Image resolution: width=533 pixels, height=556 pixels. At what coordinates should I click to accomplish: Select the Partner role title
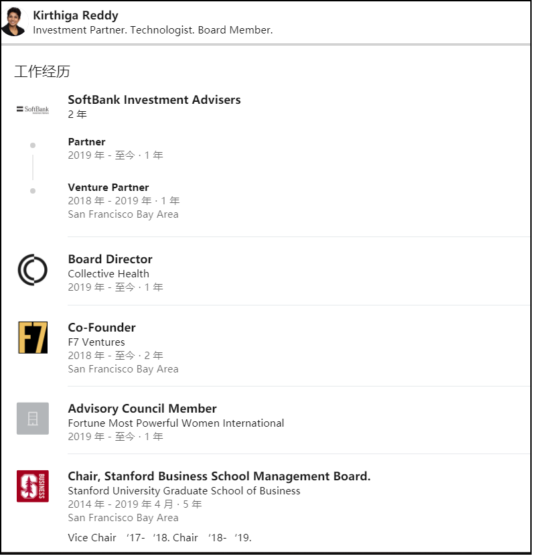tap(86, 142)
